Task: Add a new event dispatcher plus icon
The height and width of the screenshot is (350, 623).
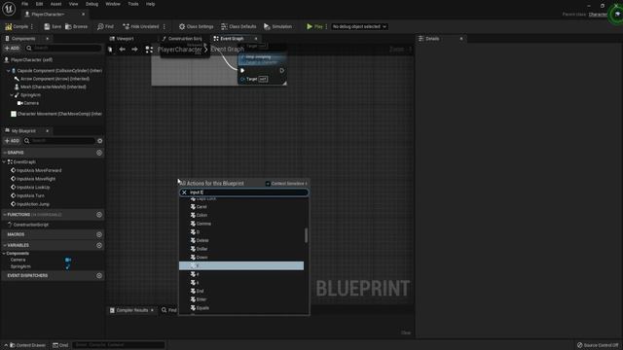Action: click(x=99, y=275)
